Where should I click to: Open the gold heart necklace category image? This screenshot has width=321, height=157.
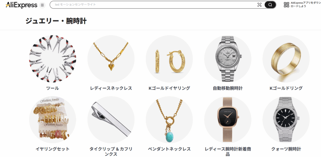pyautogui.click(x=111, y=59)
